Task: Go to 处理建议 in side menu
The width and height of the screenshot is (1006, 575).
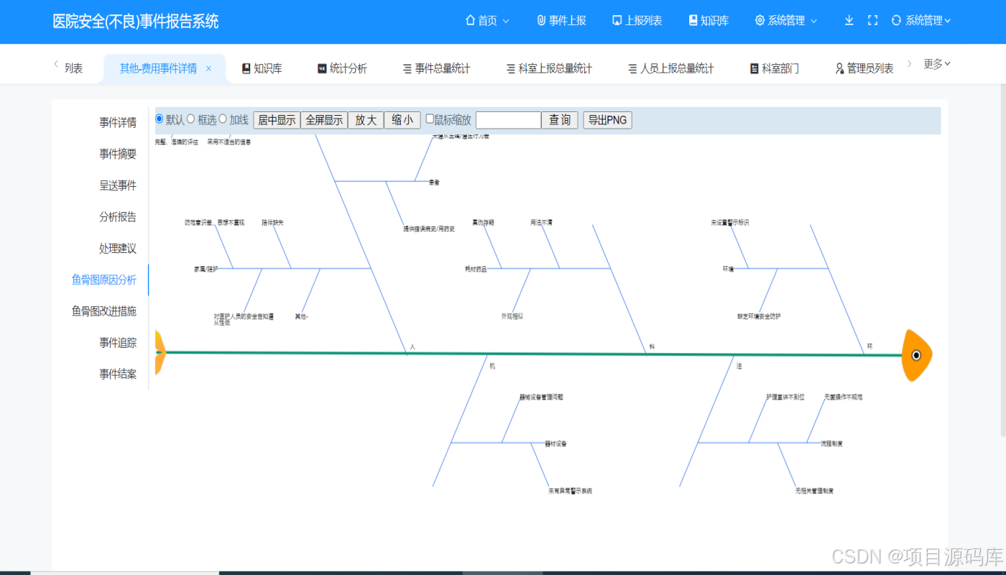Action: (118, 249)
